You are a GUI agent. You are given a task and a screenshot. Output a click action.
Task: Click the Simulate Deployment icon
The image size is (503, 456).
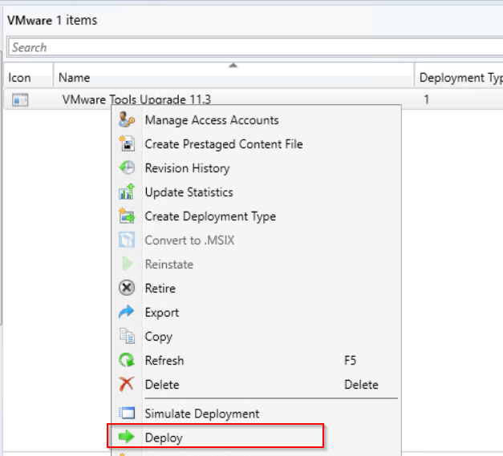coord(126,414)
